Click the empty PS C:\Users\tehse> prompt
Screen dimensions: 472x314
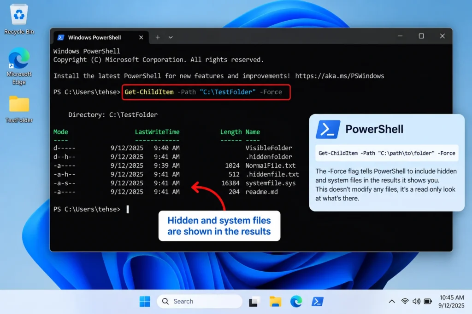tap(87, 209)
